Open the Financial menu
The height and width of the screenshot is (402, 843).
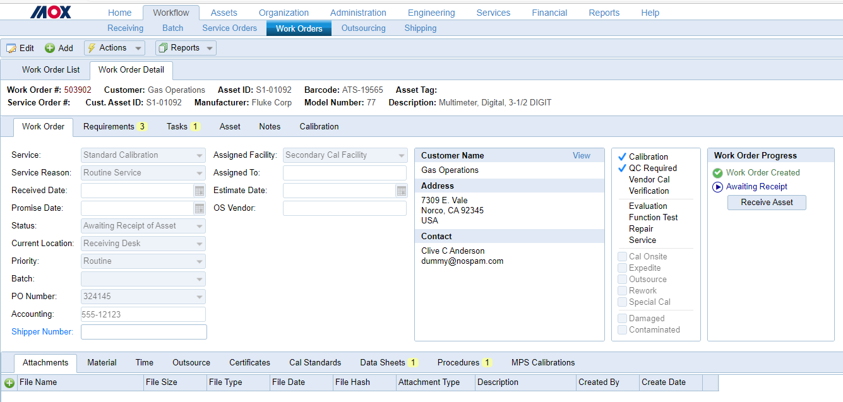click(549, 12)
